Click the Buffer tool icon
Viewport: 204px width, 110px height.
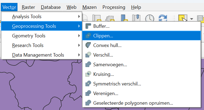pyautogui.click(x=88, y=26)
